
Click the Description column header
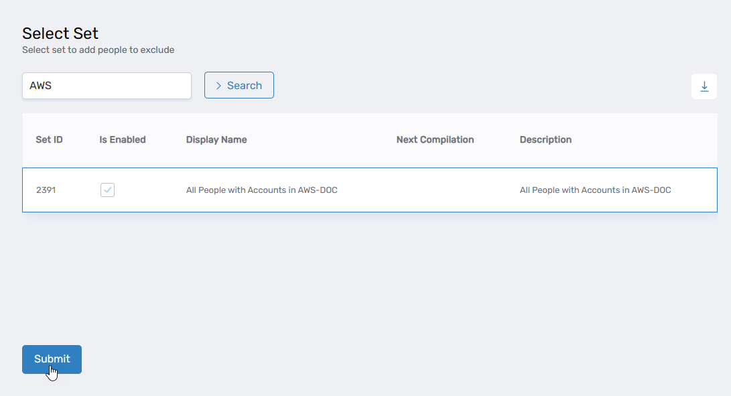pyautogui.click(x=545, y=140)
